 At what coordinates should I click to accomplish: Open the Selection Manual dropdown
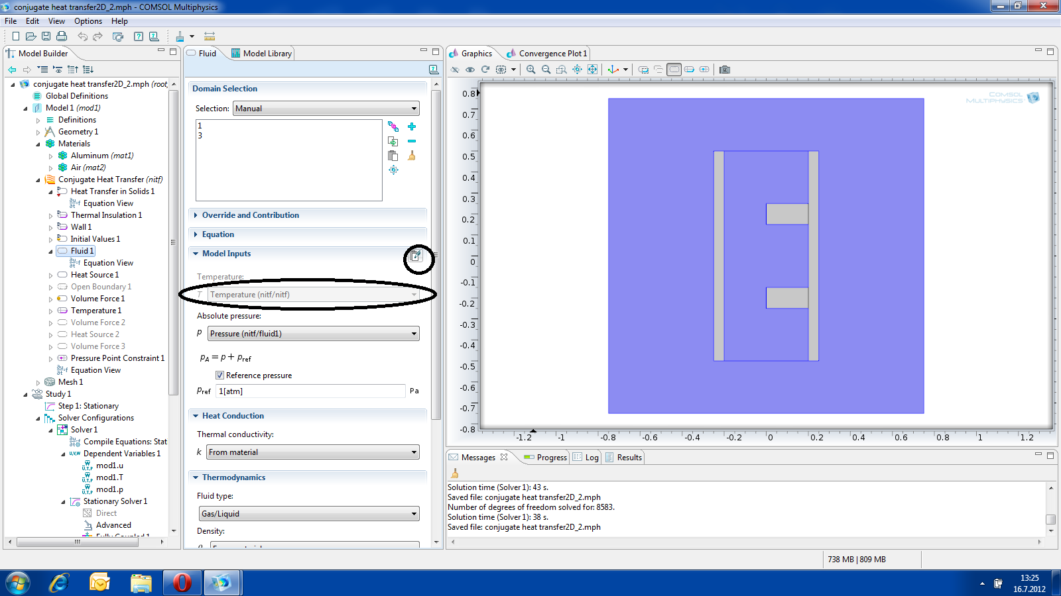tap(326, 109)
